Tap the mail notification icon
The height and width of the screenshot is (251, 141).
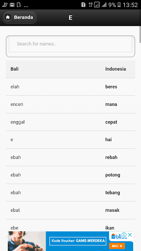12,5
